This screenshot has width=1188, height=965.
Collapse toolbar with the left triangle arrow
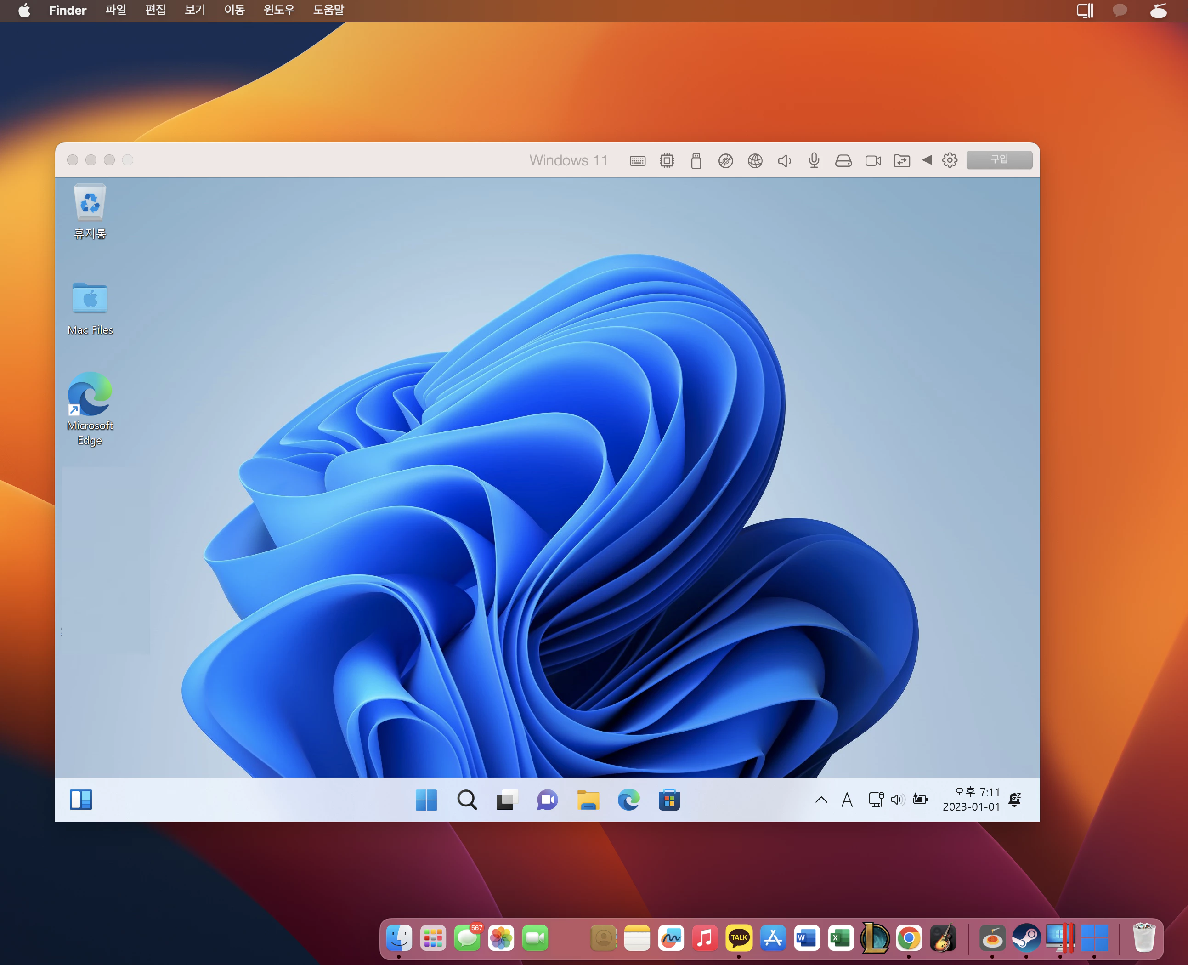tap(927, 160)
